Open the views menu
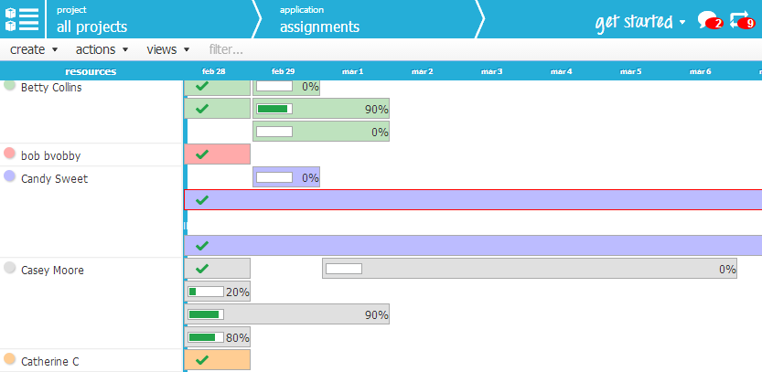762x372 pixels. pos(168,49)
